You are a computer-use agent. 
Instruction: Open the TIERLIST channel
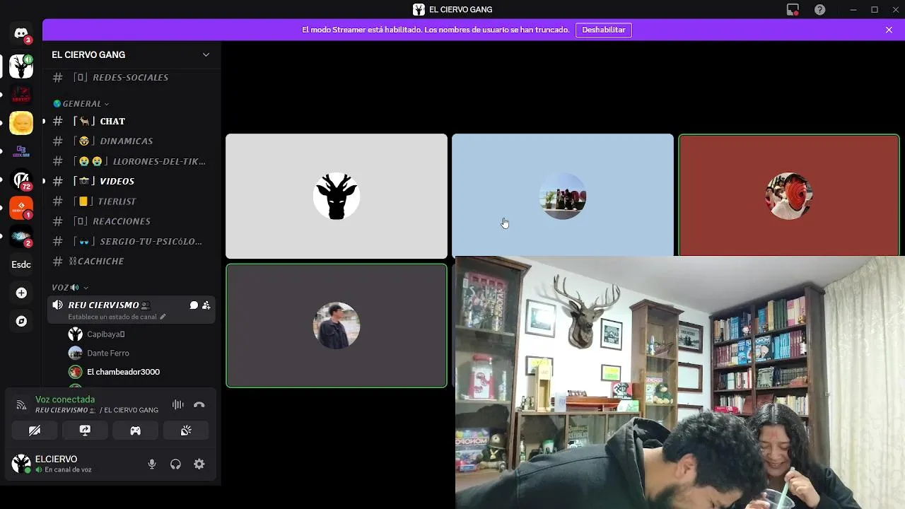click(x=132, y=201)
